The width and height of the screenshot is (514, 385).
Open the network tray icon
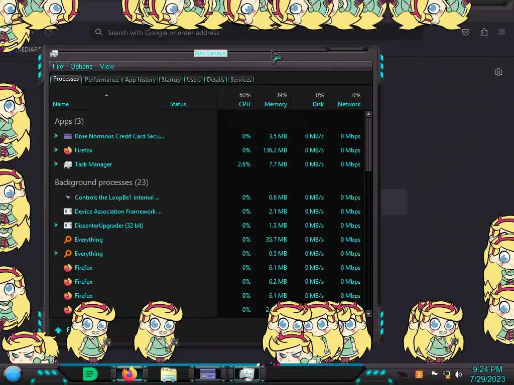pos(446,374)
